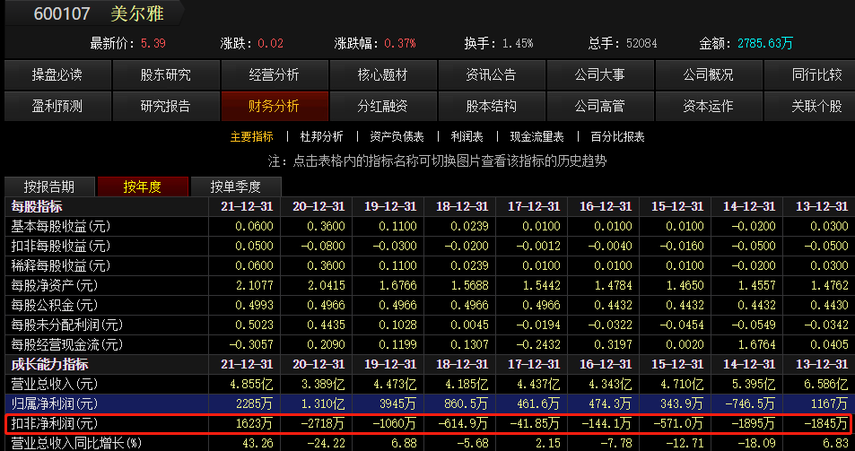Click 扣非净利润 value -2718万
The height and width of the screenshot is (451, 855).
[321, 423]
